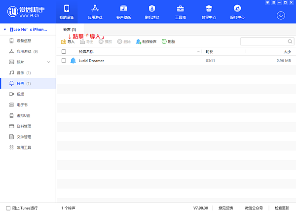
Task: Open the title bar menu list icon
Action: pyautogui.click(x=273, y=2)
